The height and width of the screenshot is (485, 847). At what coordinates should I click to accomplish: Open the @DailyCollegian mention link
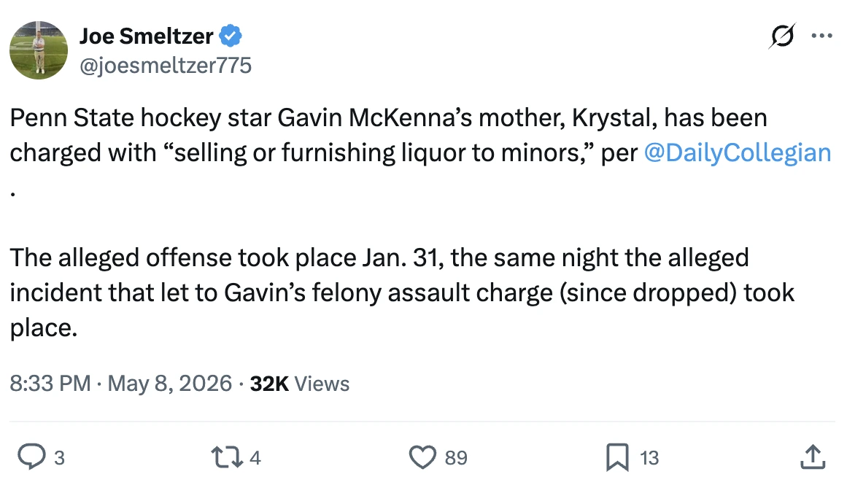pos(738,153)
